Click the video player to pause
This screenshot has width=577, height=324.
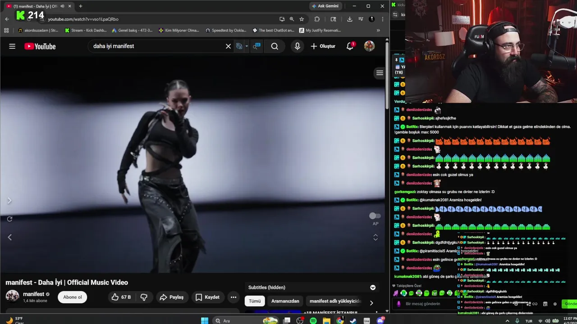point(192,164)
